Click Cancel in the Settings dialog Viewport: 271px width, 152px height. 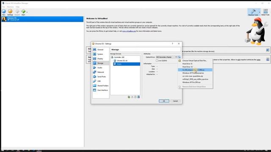(175, 101)
